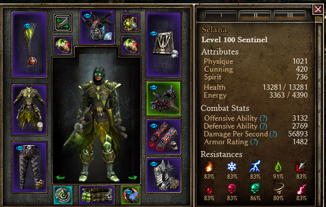This screenshot has width=326, height=207.
Task: Switch to character stats tab III
Action: [290, 15]
